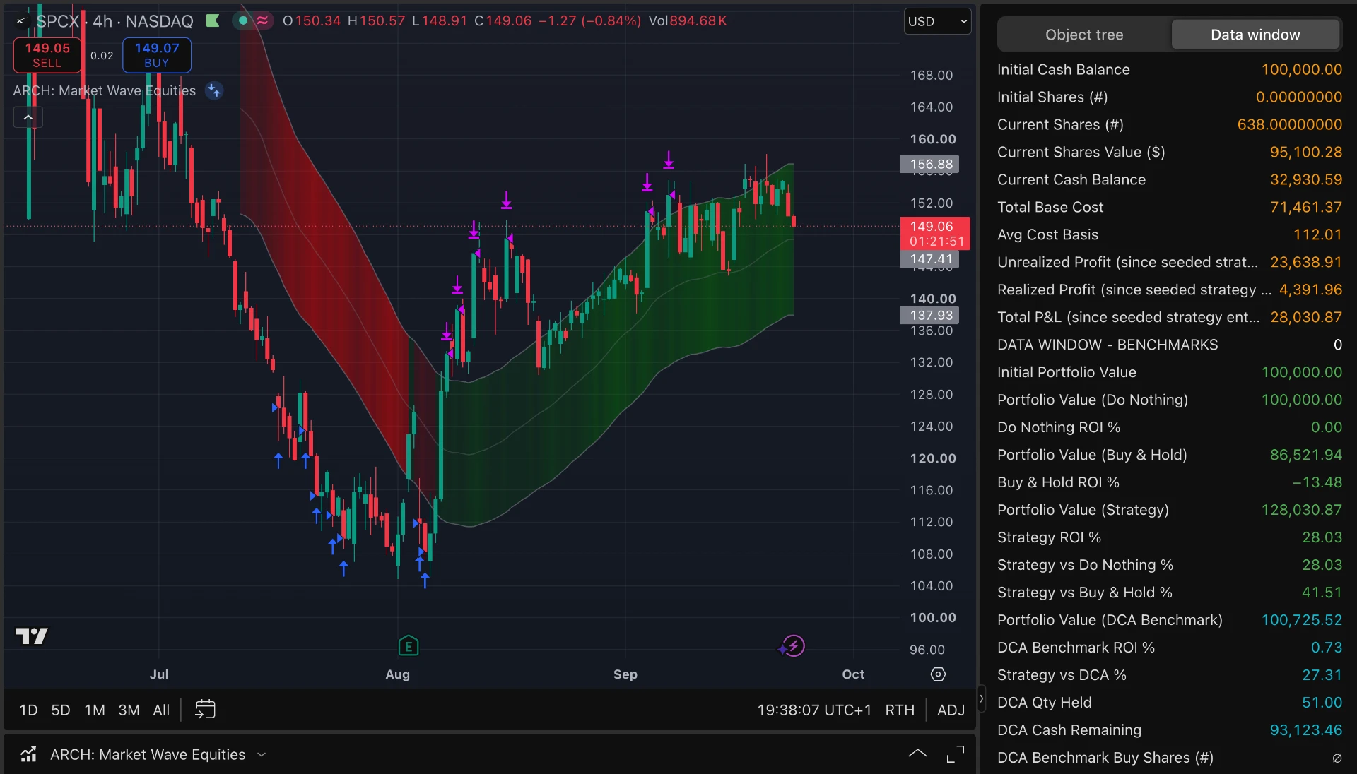Open the USD currency dropdown

click(x=937, y=21)
